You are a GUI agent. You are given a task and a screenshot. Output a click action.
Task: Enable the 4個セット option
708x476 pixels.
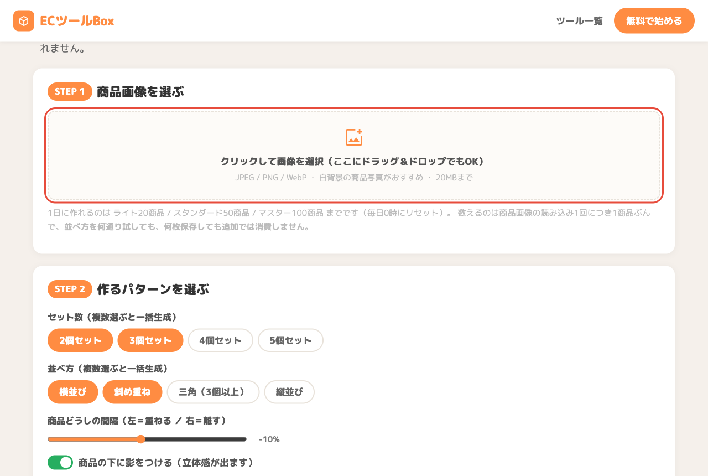point(221,340)
